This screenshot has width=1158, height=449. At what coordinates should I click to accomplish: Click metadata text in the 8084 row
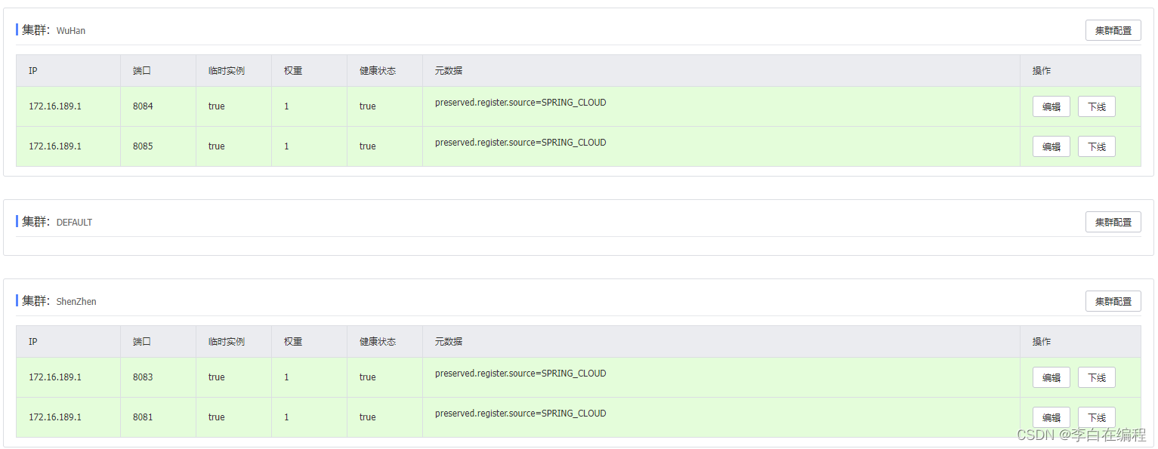520,103
